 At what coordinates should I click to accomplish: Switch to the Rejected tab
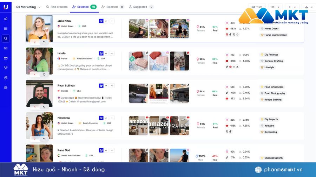[112, 7]
